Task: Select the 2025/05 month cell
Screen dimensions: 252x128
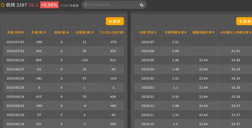Action: [x=148, y=60]
